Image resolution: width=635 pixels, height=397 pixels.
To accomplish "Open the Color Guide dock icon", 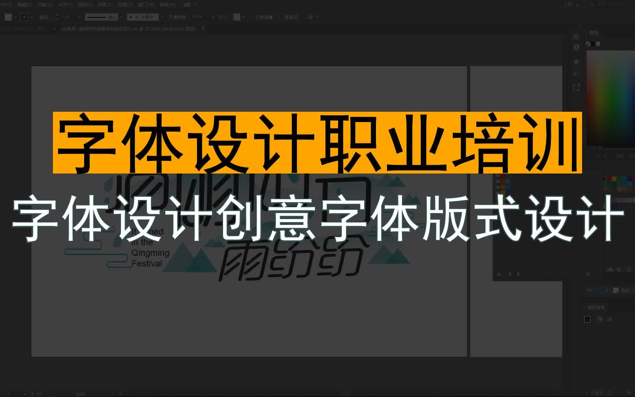I will [576, 47].
